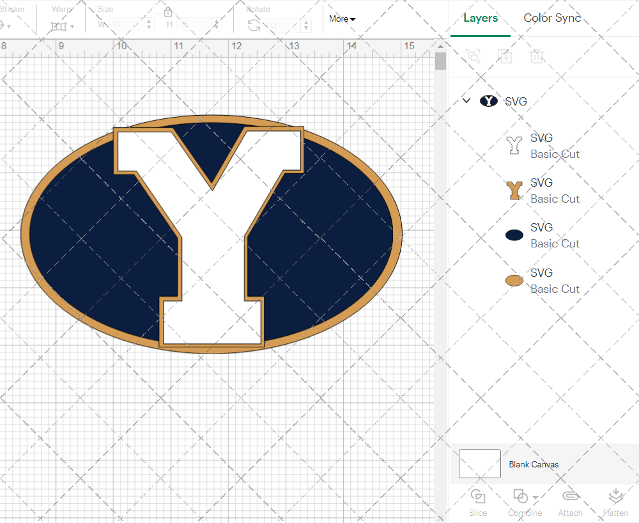
Task: Switch to the Color Sync tab
Action: pyautogui.click(x=551, y=18)
